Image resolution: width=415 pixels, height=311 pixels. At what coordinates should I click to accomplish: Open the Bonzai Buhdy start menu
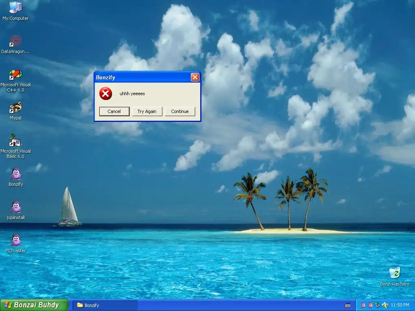pyautogui.click(x=34, y=305)
